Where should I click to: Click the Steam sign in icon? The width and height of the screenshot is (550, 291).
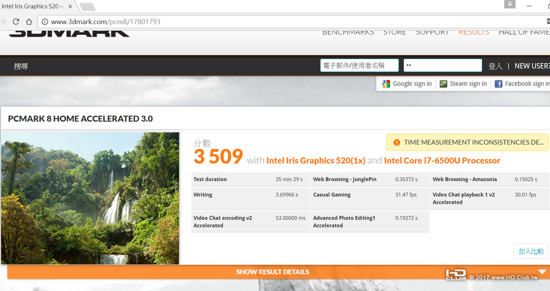click(443, 84)
